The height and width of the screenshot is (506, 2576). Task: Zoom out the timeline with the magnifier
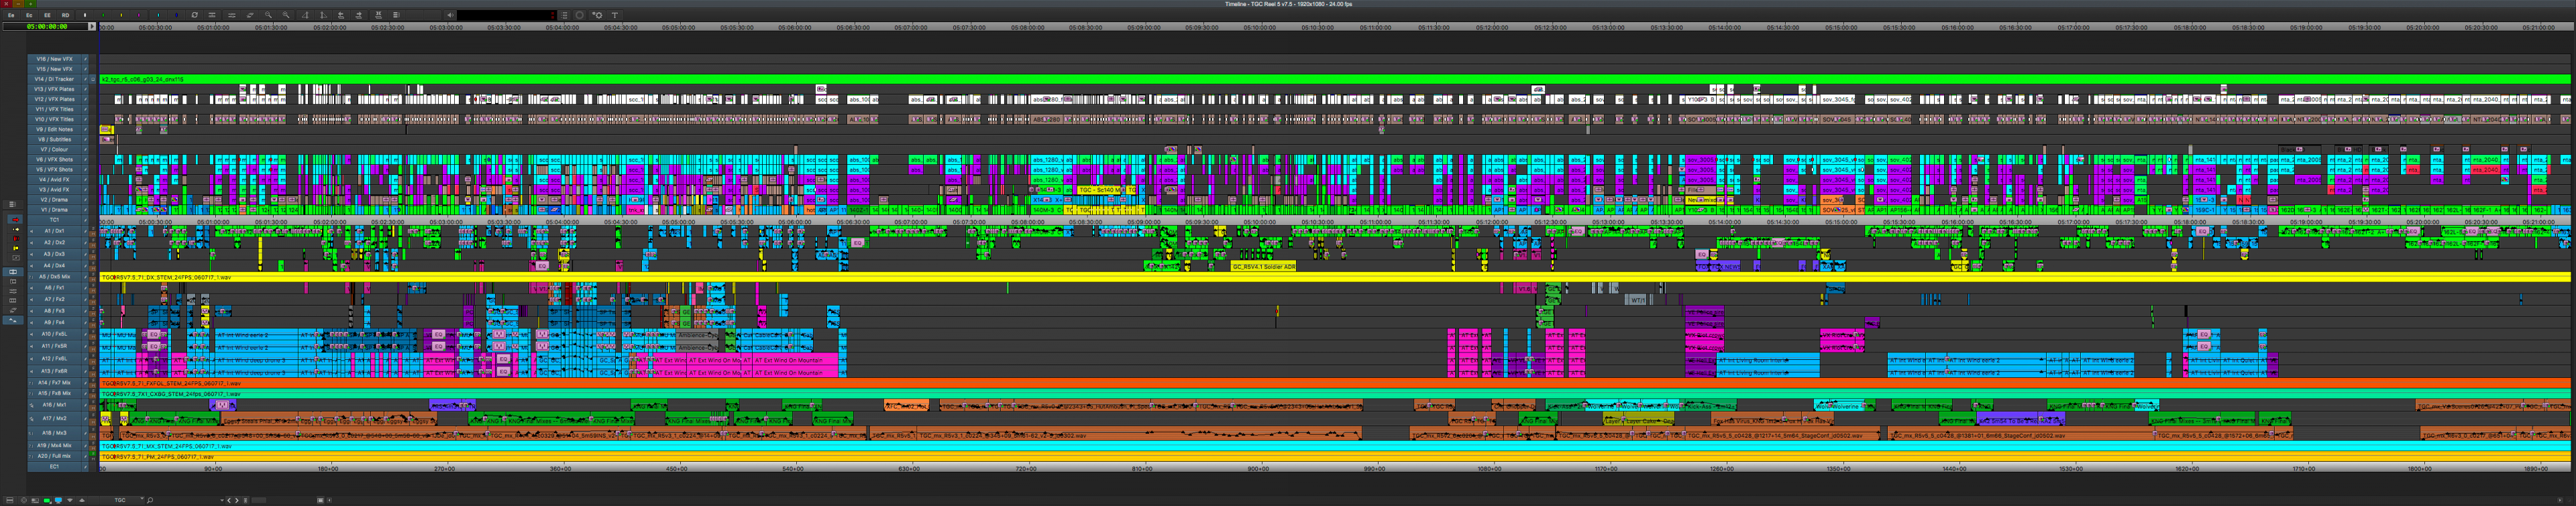268,15
